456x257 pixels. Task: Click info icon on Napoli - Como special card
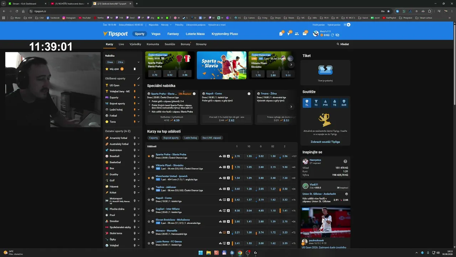coord(249,94)
